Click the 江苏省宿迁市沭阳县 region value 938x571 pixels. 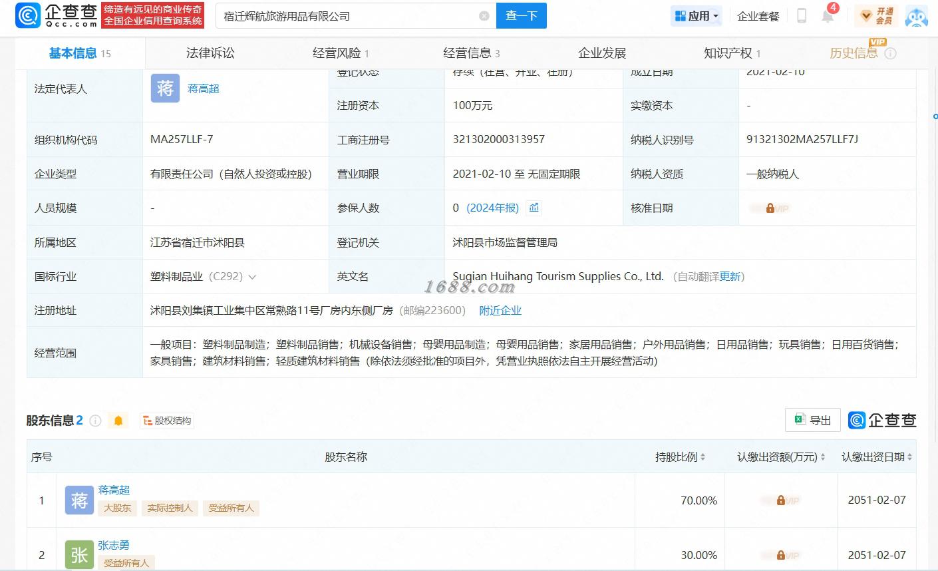(198, 242)
